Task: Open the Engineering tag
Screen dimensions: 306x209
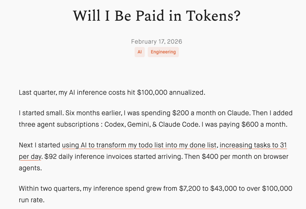Action: [163, 52]
